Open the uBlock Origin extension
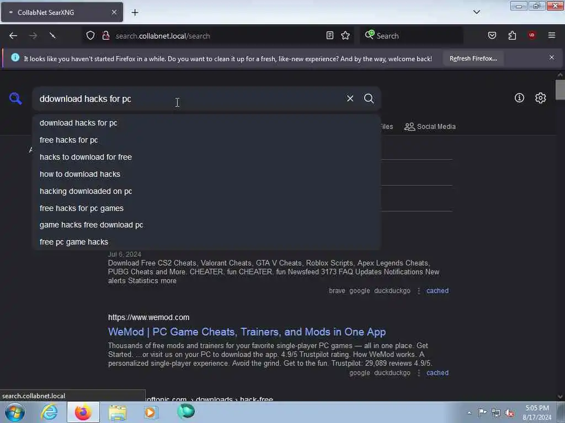This screenshot has width=565, height=423. coord(532,35)
